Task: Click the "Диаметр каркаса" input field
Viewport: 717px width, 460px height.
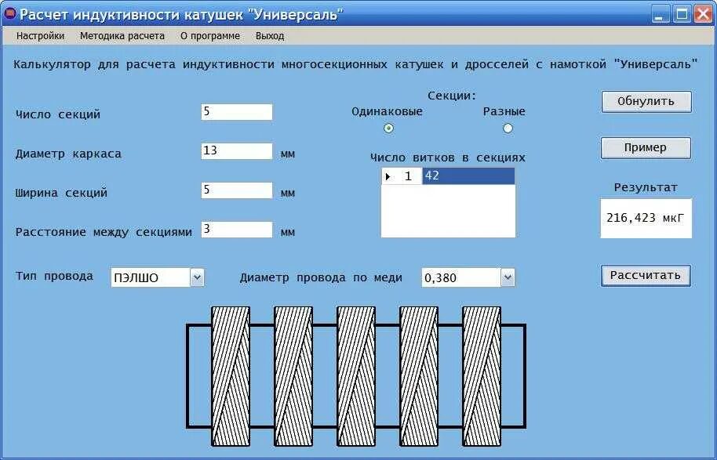Action: (x=235, y=150)
